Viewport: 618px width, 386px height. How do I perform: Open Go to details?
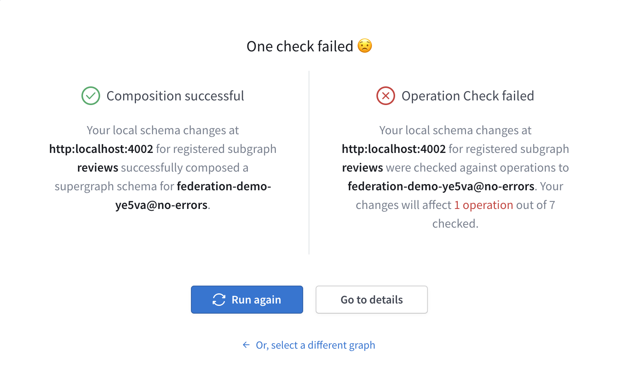pos(371,300)
